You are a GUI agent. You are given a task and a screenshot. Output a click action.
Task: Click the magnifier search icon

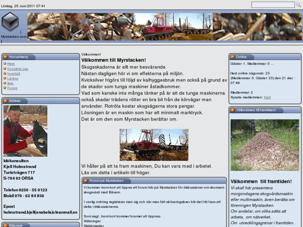(298, 5)
